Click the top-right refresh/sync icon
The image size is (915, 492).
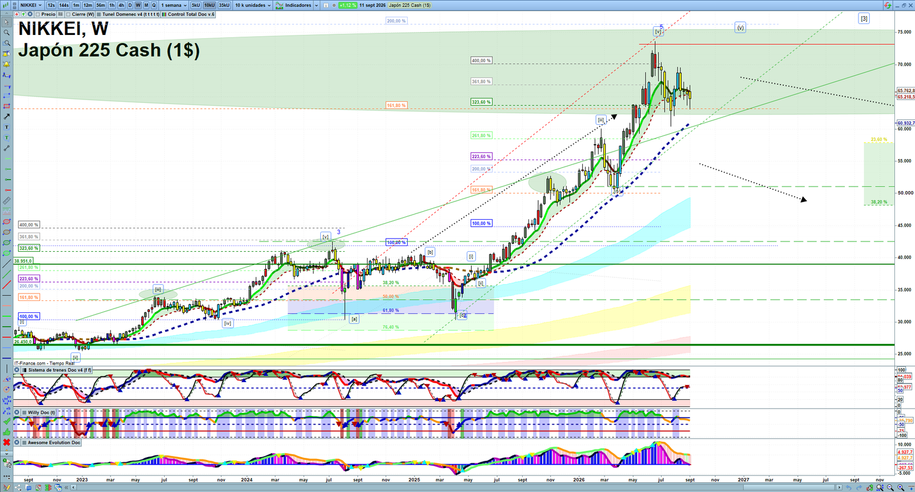click(x=888, y=5)
